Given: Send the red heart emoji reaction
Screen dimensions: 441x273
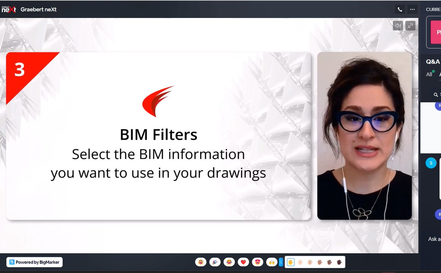Looking at the screenshot, I should tap(243, 262).
